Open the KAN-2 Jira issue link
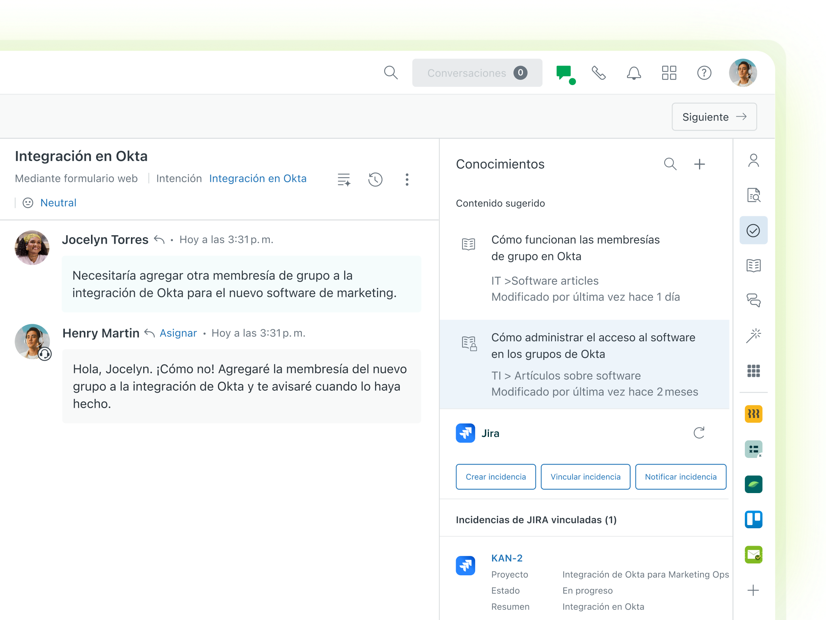Screen dimensions: 826x620 point(507,558)
